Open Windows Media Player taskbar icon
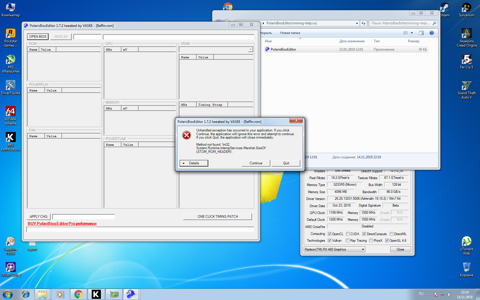The image size is (480, 300). click(60, 294)
